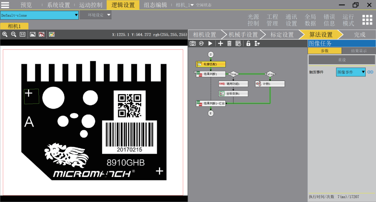Switch to the 系统设置 tab

(58, 5)
